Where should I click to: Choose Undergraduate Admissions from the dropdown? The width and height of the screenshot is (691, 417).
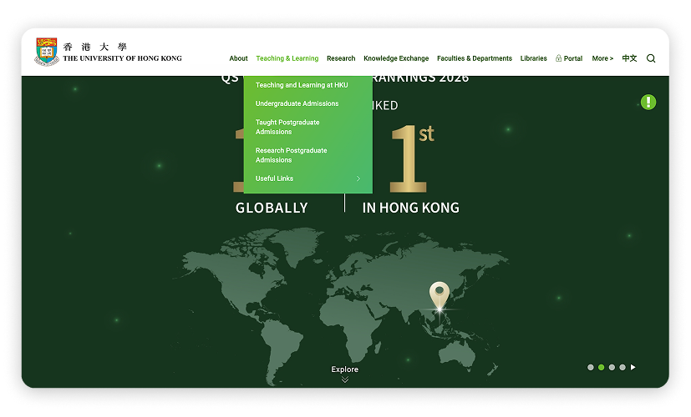pos(297,103)
